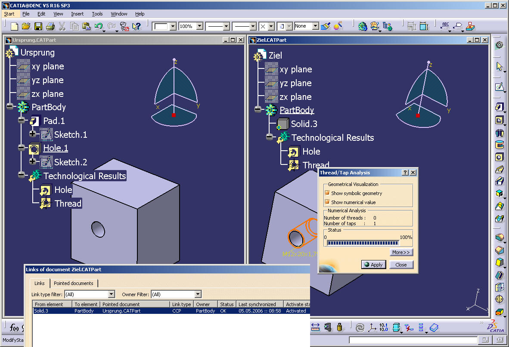Open the File menu
Screen dimensions: 509x347
coord(26,14)
